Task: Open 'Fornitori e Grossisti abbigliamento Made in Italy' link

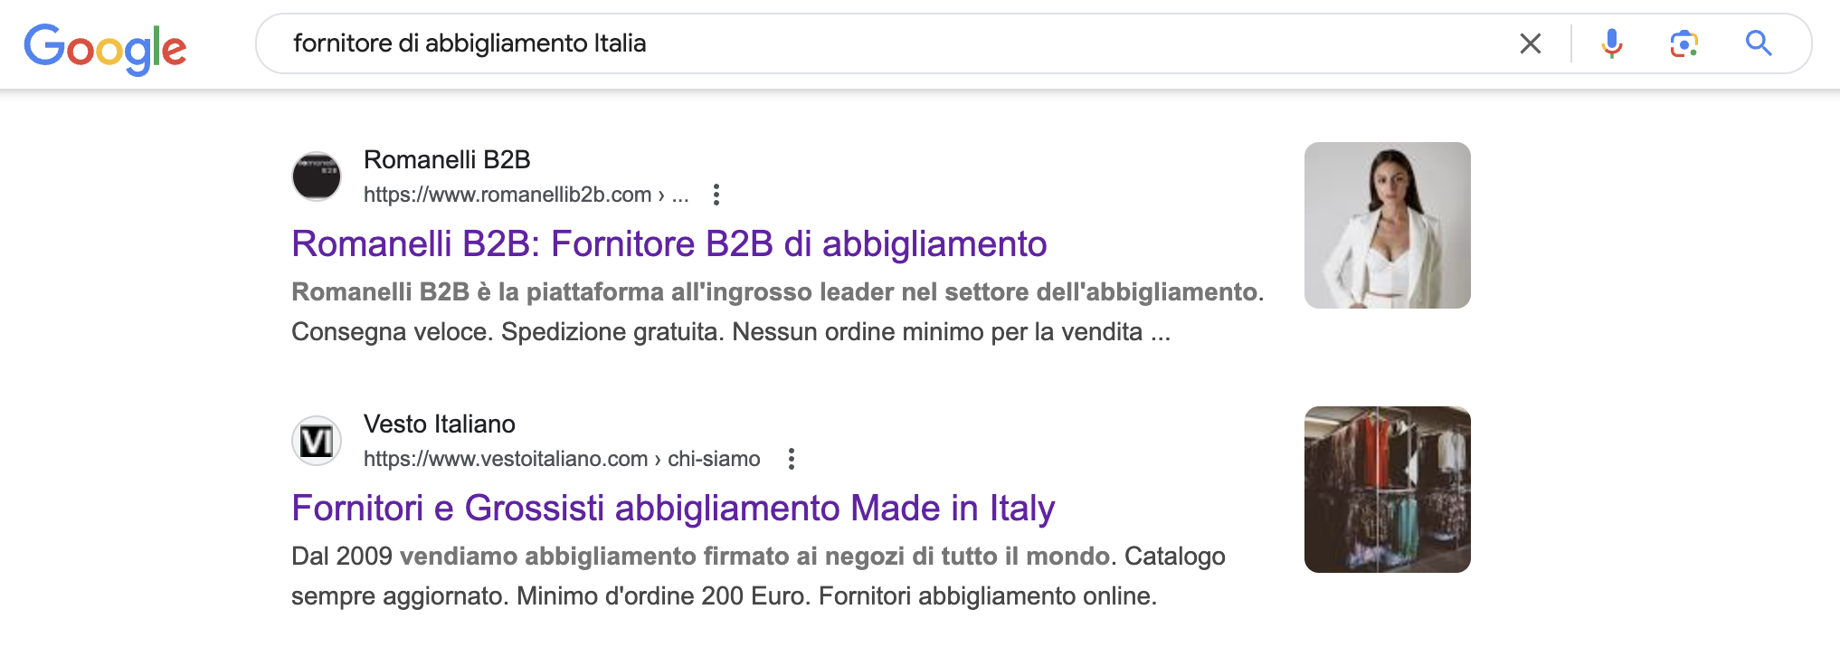Action: pos(672,509)
